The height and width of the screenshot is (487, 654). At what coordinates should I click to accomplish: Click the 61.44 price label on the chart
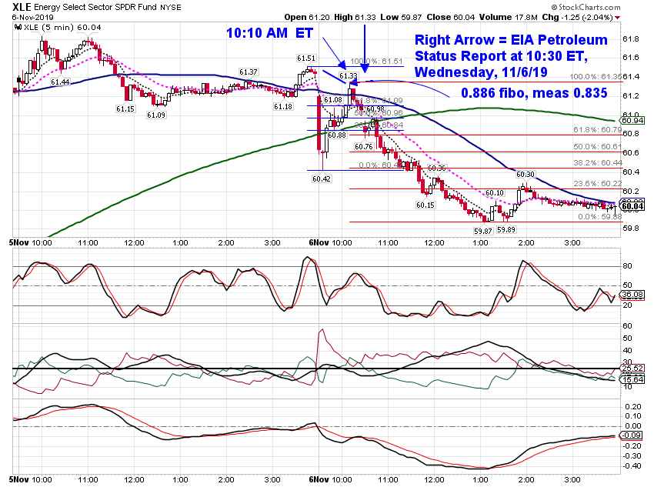[x=60, y=82]
